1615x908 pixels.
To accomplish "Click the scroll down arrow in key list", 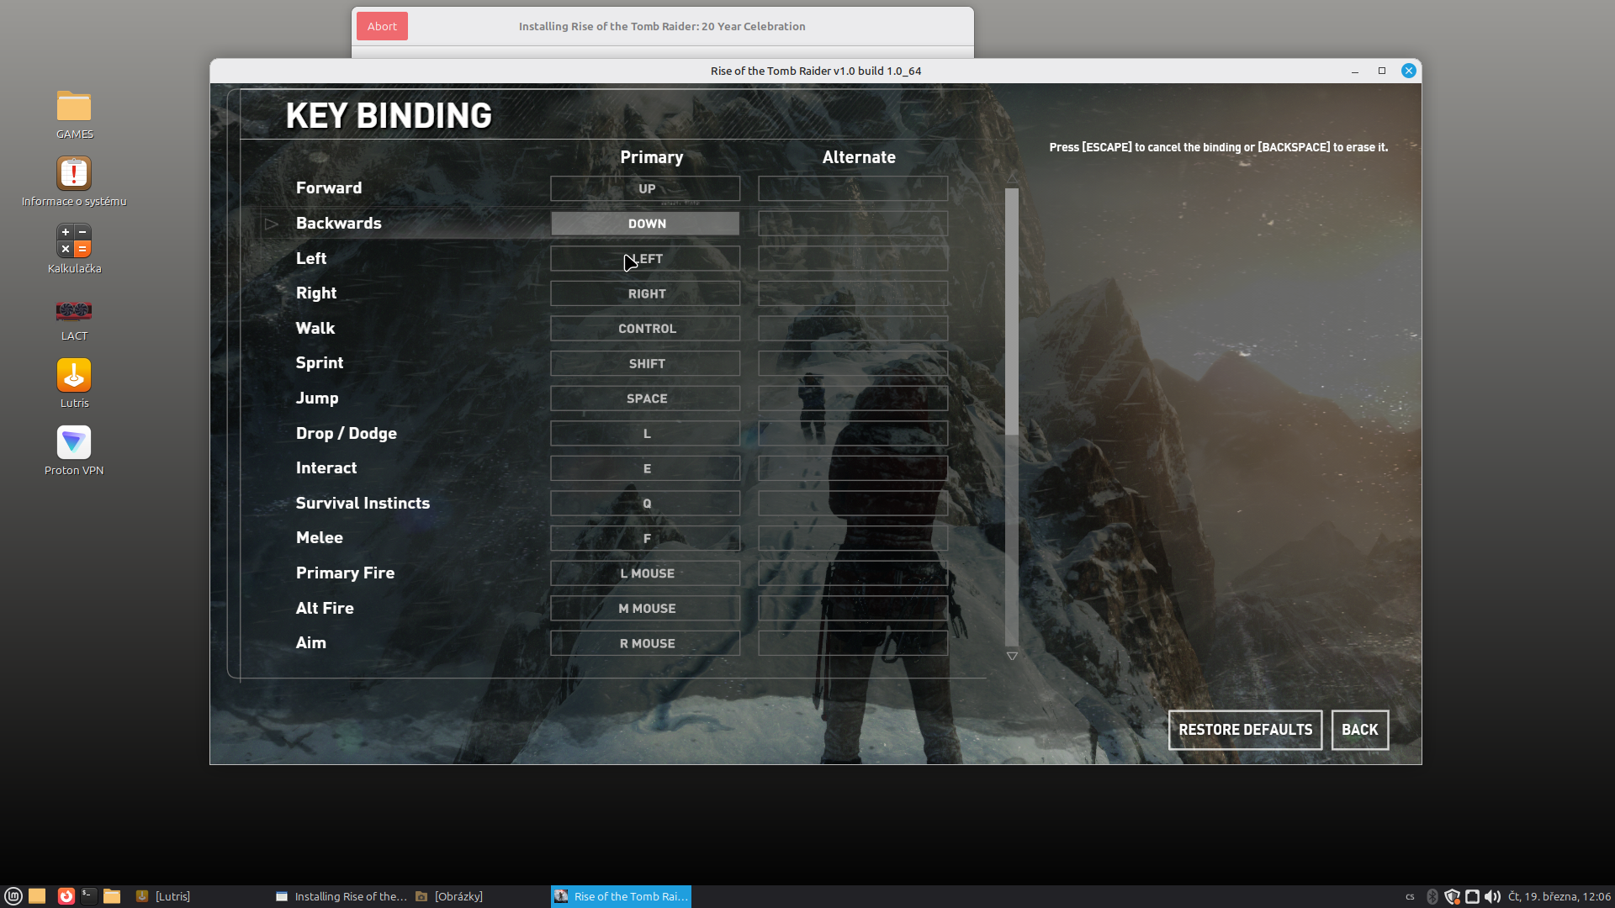I will [1012, 656].
